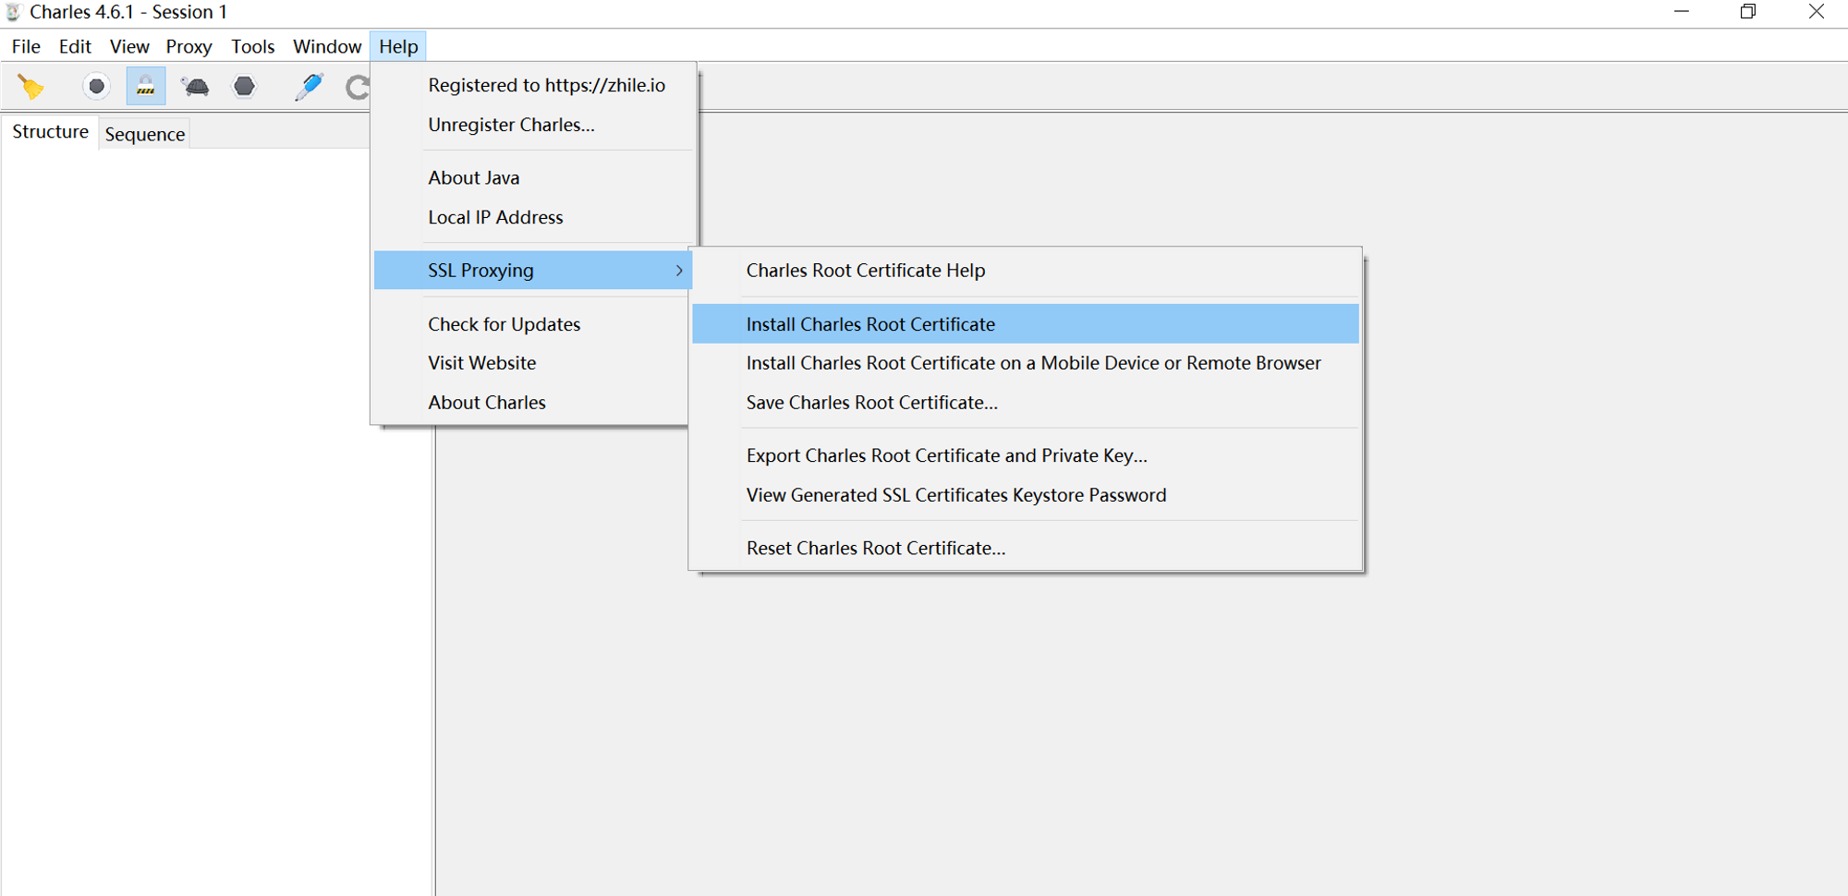Click Charles app icon in title bar

pos(14,12)
